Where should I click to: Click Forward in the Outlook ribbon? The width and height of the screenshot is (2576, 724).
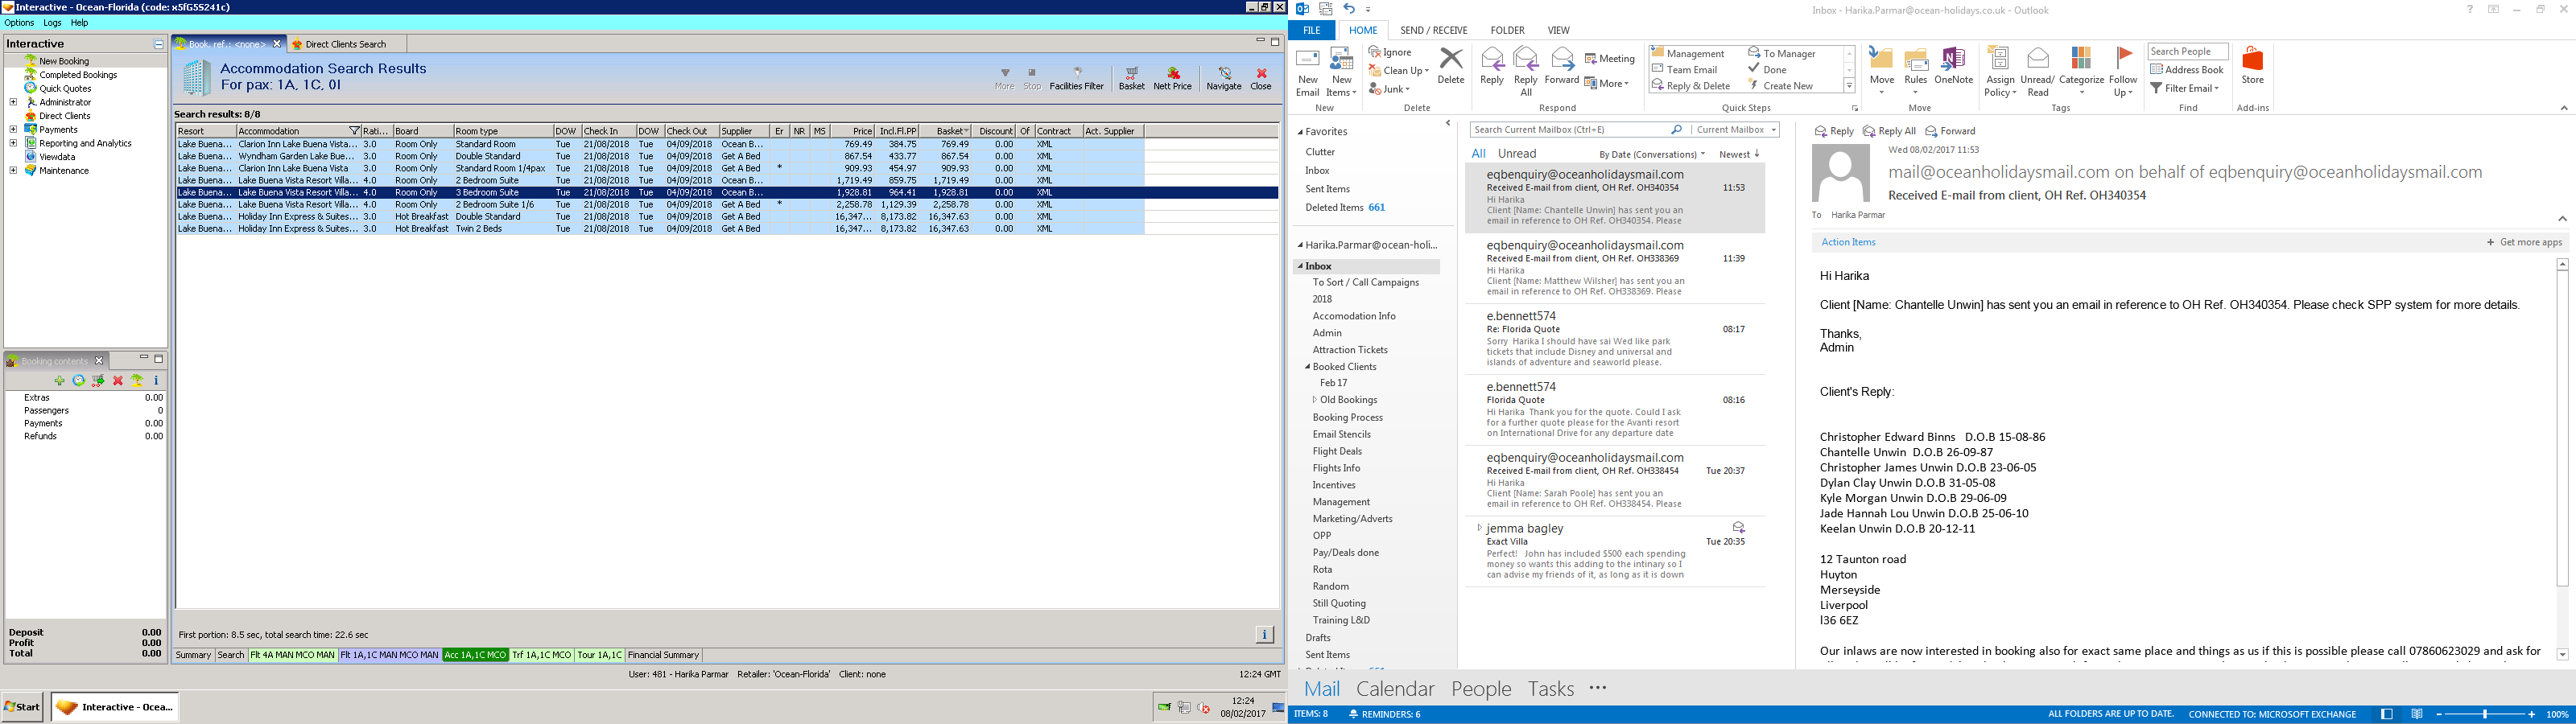[x=1561, y=66]
